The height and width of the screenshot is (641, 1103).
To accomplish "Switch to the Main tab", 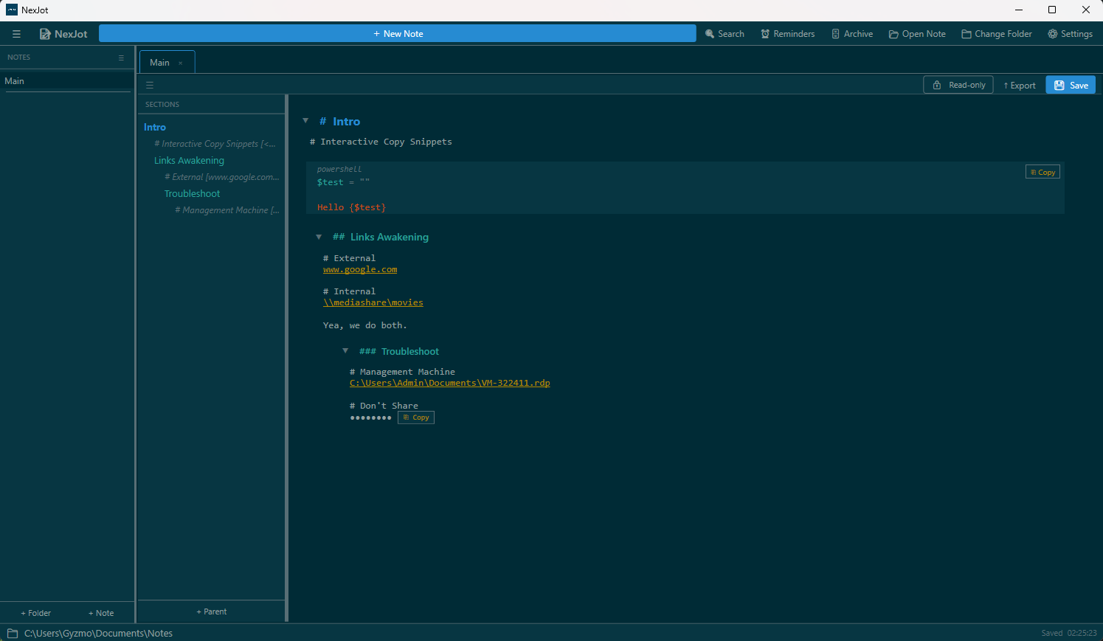I will coord(160,63).
